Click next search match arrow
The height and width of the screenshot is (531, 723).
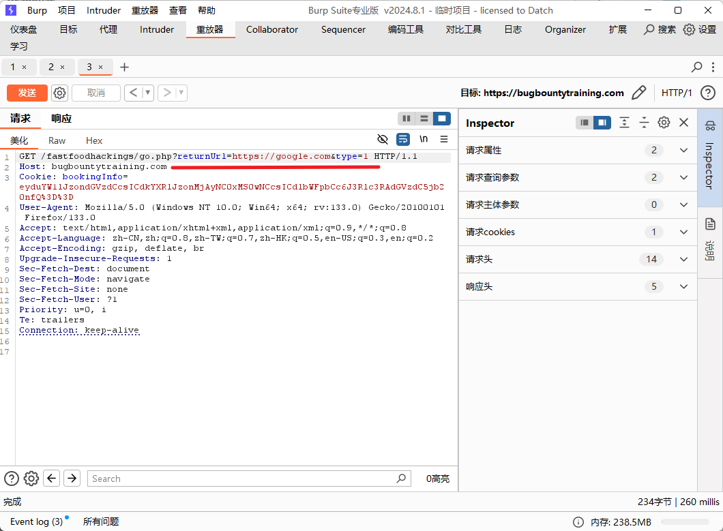[72, 479]
